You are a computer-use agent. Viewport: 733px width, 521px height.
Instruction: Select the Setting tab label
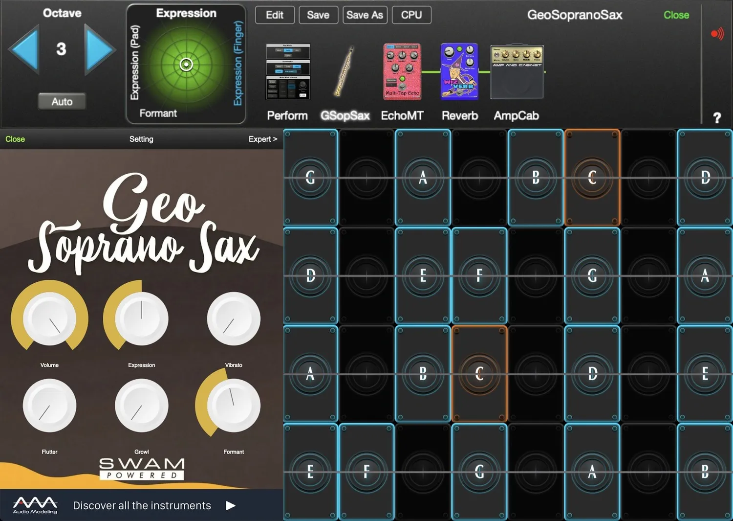click(x=141, y=139)
